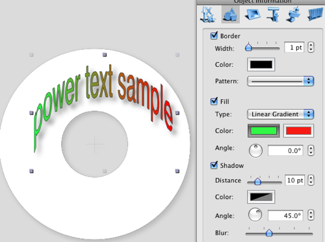Open the border Pattern dropdown
Screen dimensions: 325x242
click(280, 81)
